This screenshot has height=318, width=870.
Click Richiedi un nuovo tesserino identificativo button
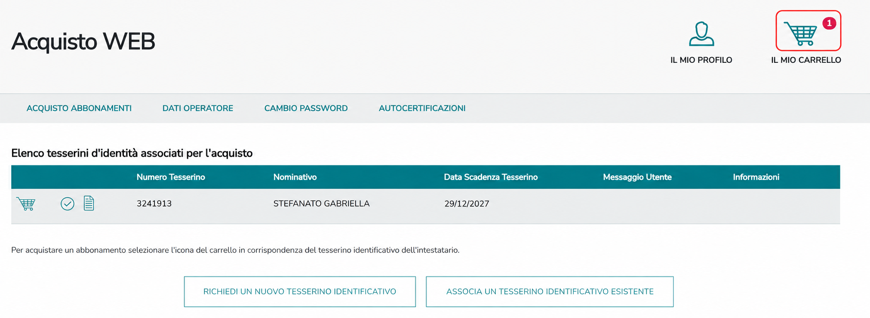(300, 292)
